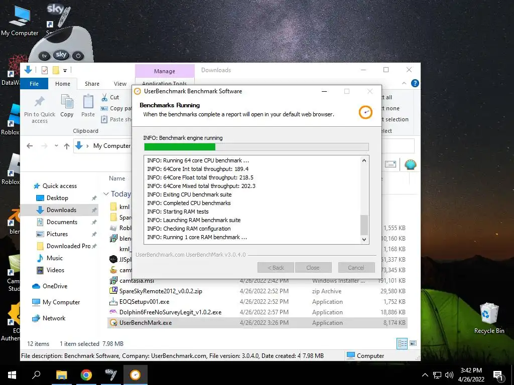
Task: Open the Recycle Bin desktop icon
Action: 489,318
